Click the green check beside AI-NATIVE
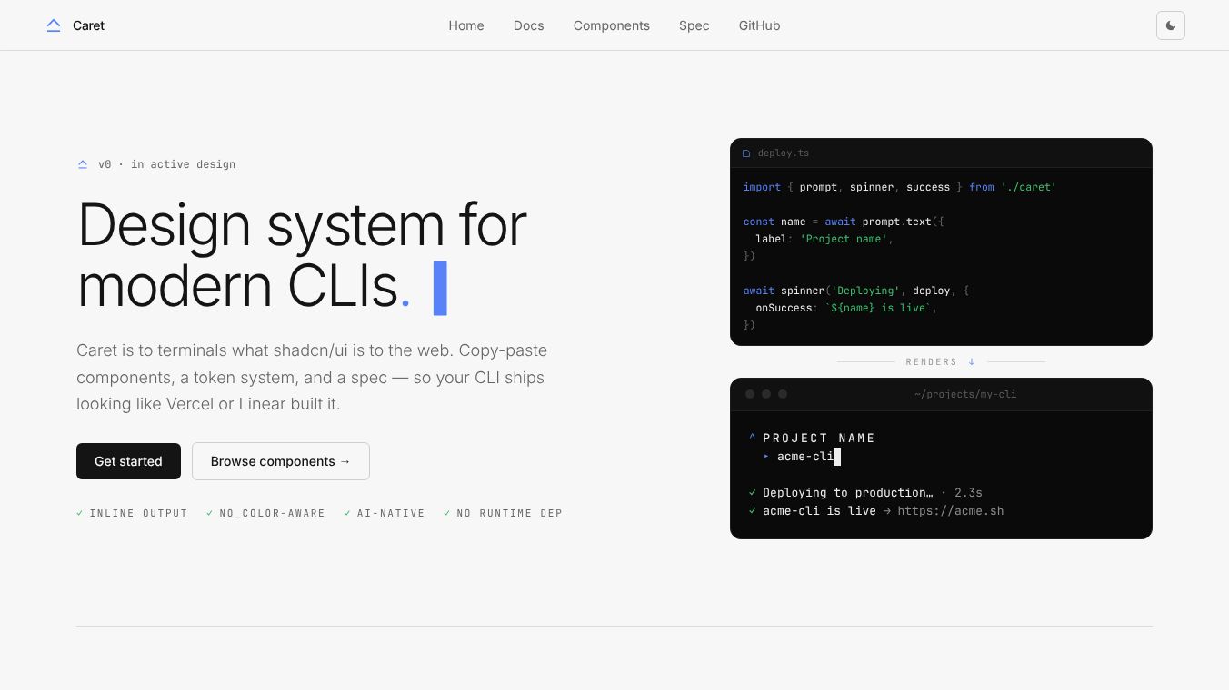This screenshot has width=1229, height=690. coord(347,513)
